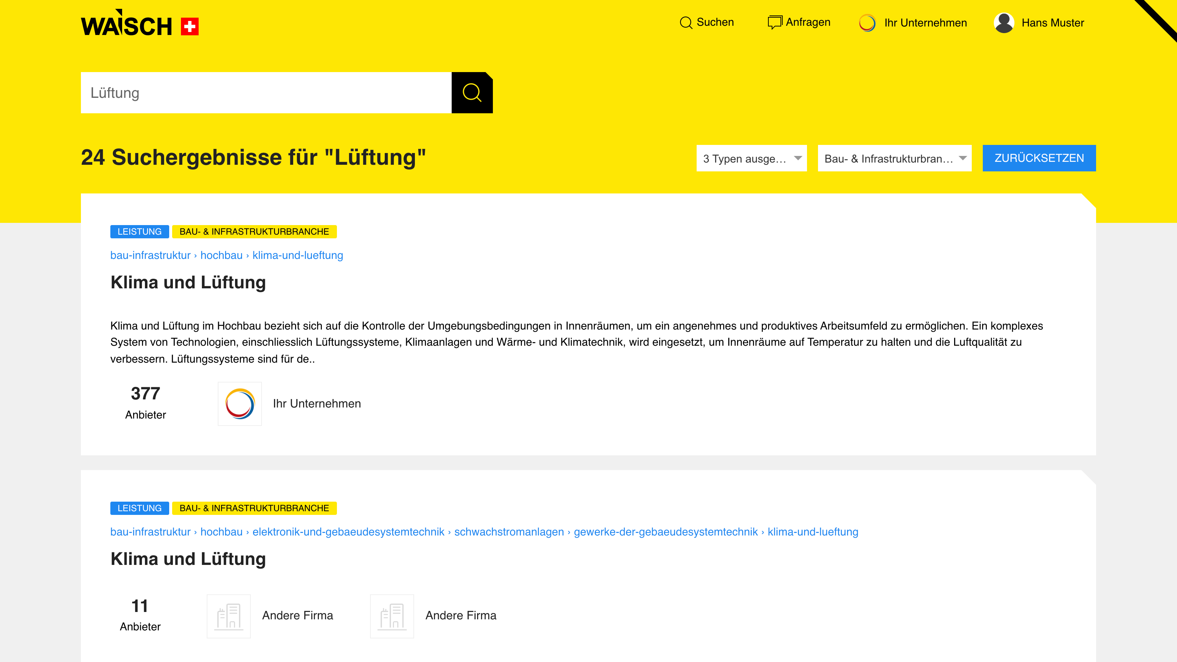The height and width of the screenshot is (662, 1177).
Task: Click hochbau breadcrumb in second result
Action: pos(221,532)
